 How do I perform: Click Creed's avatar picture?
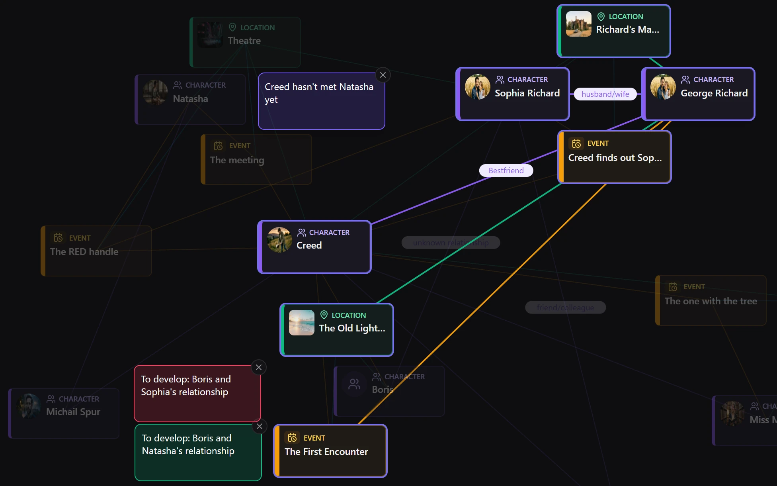pyautogui.click(x=279, y=240)
